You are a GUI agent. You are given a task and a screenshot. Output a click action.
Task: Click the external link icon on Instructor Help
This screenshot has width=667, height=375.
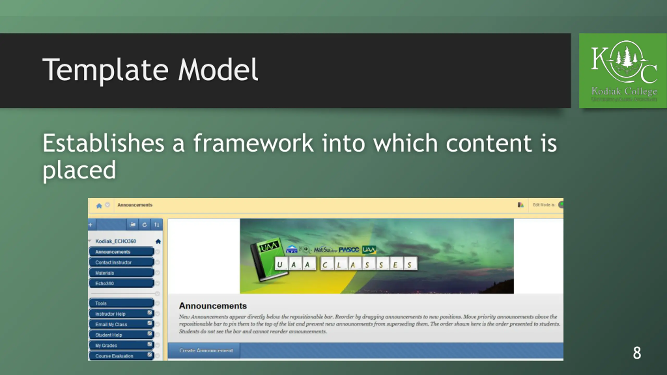(150, 312)
